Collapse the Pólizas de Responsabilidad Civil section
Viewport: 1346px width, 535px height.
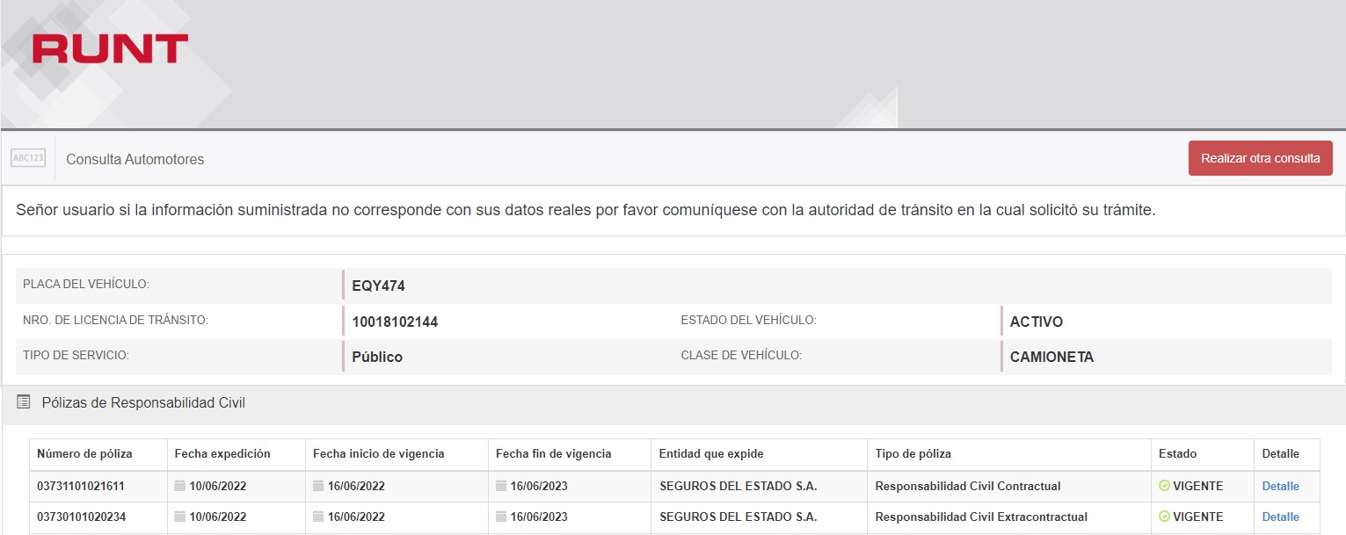(x=143, y=402)
